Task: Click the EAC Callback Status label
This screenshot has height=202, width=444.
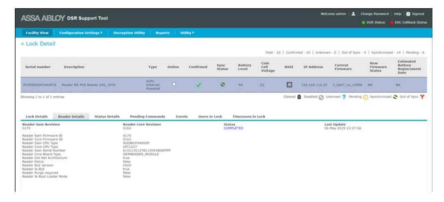Action: (411, 23)
